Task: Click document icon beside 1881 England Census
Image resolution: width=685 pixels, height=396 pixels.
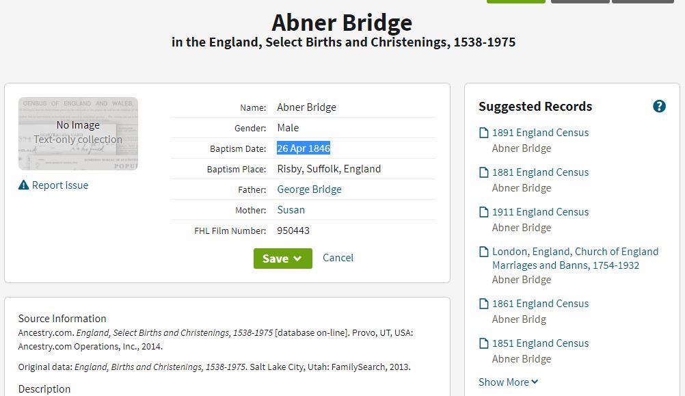Action: click(483, 172)
